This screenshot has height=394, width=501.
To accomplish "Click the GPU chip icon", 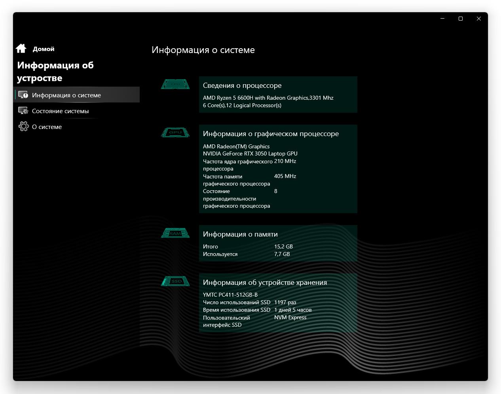I will [175, 133].
